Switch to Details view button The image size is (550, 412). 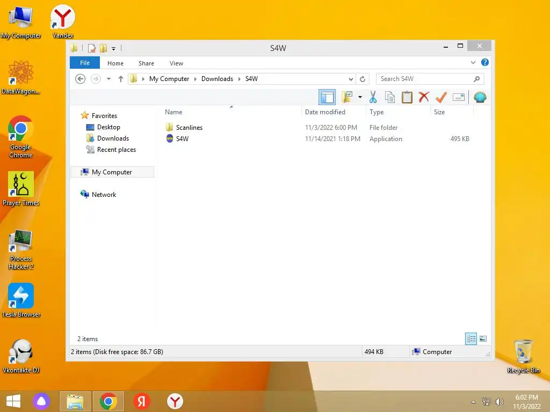(x=471, y=339)
